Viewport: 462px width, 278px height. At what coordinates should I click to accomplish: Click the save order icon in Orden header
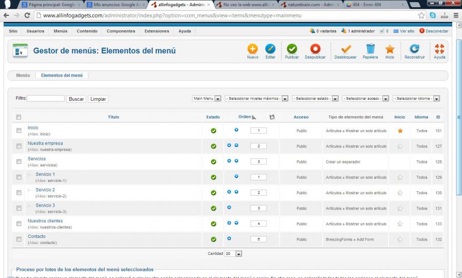pyautogui.click(x=272, y=117)
